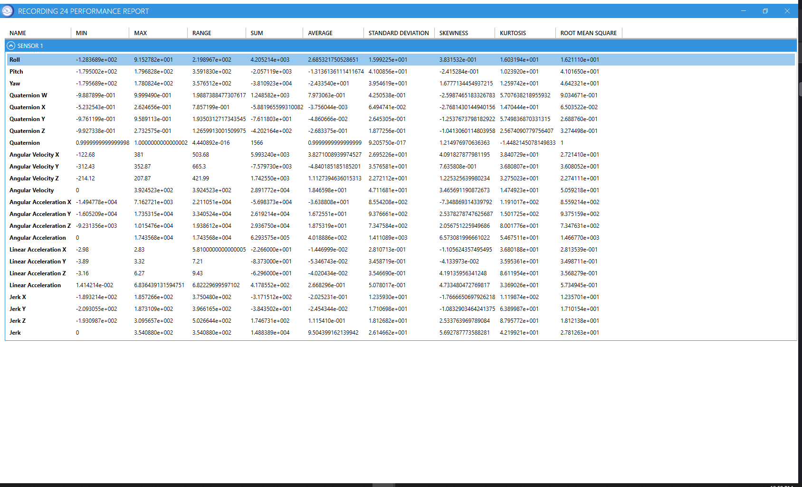This screenshot has height=487, width=802.
Task: Select the Roll row
Action: pos(401,60)
